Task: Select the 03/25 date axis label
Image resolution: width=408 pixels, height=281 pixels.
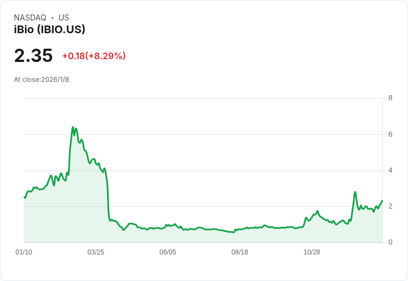Action: click(x=96, y=252)
